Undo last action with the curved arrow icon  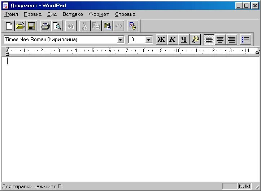(118, 26)
